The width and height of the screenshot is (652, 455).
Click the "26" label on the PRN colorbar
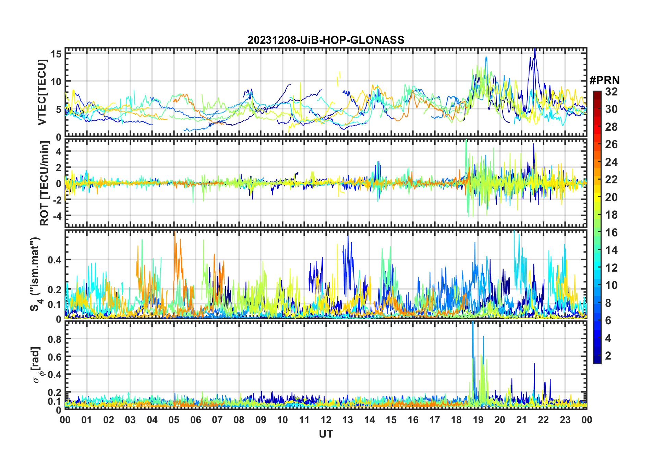(x=611, y=144)
